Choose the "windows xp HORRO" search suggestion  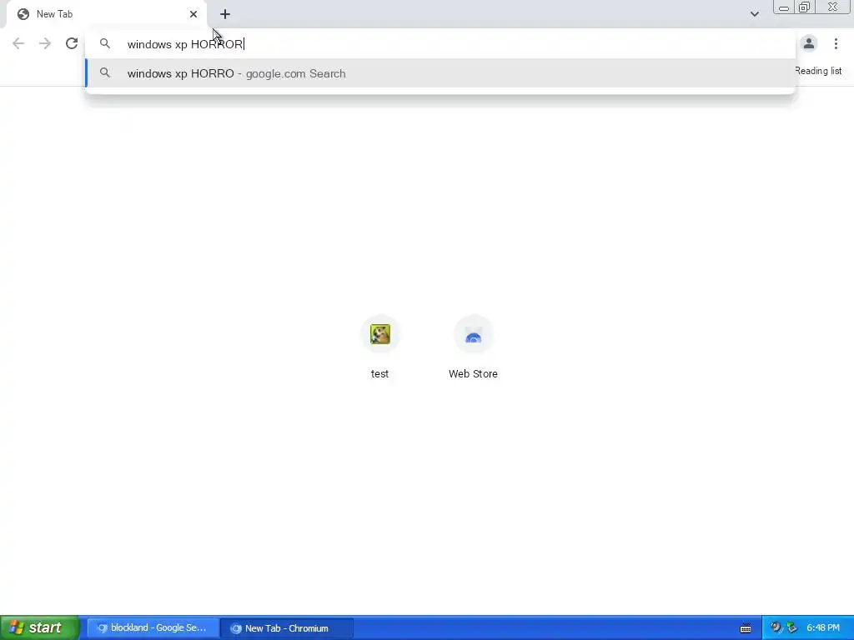pos(440,73)
